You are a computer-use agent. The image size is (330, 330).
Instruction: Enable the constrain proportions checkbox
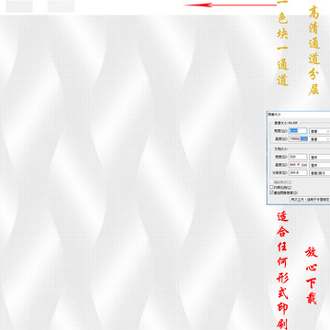tap(271, 187)
